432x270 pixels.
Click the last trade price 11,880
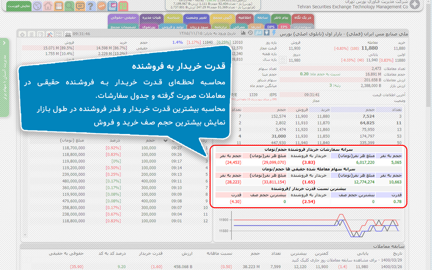pyautogui.click(x=370, y=48)
